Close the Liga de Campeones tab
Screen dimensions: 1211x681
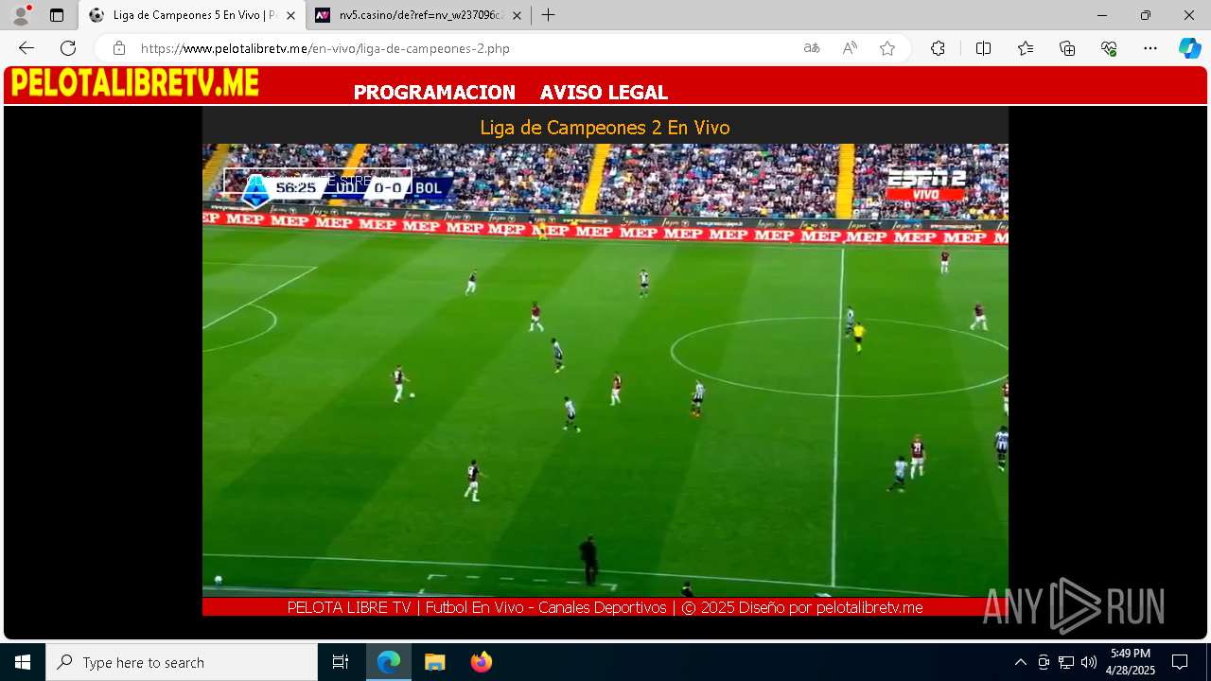(292, 15)
